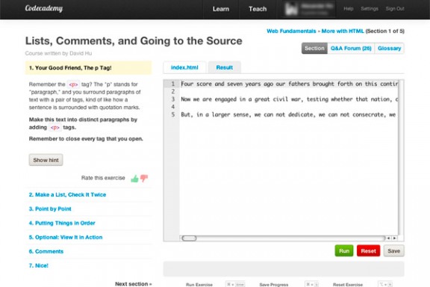This screenshot has width=430, height=287.
Task: Open Settings in the header
Action: tap(370, 9)
